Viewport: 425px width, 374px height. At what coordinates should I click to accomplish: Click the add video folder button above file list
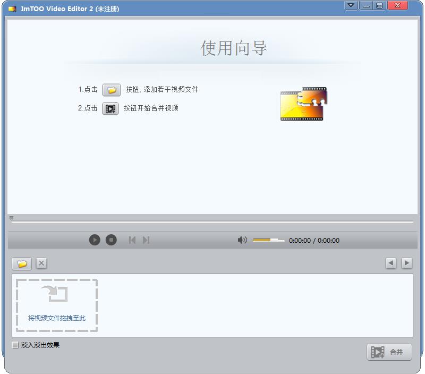(x=22, y=263)
